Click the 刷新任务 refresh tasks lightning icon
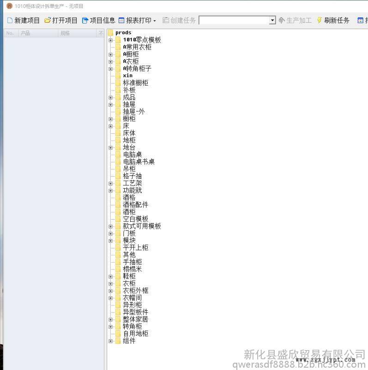This screenshot has width=368, height=370. (319, 20)
